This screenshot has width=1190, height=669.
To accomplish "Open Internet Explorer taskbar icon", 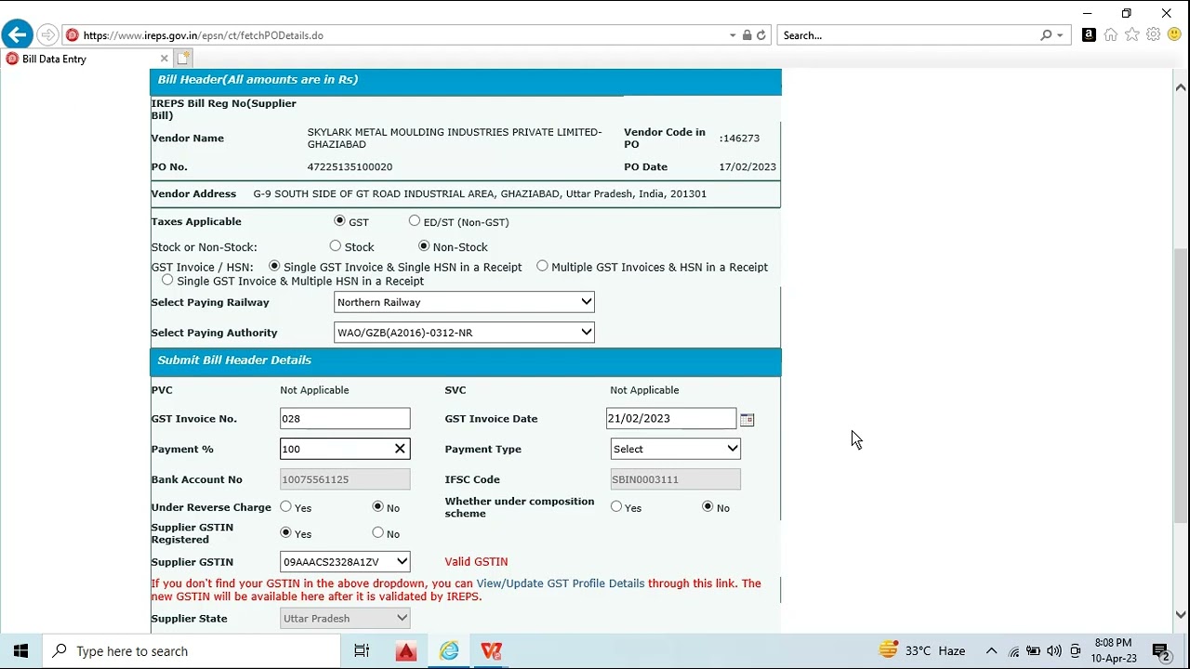I will coord(449,650).
